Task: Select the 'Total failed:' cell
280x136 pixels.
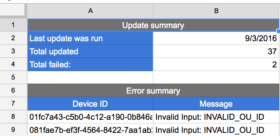Action: [x=90, y=65]
